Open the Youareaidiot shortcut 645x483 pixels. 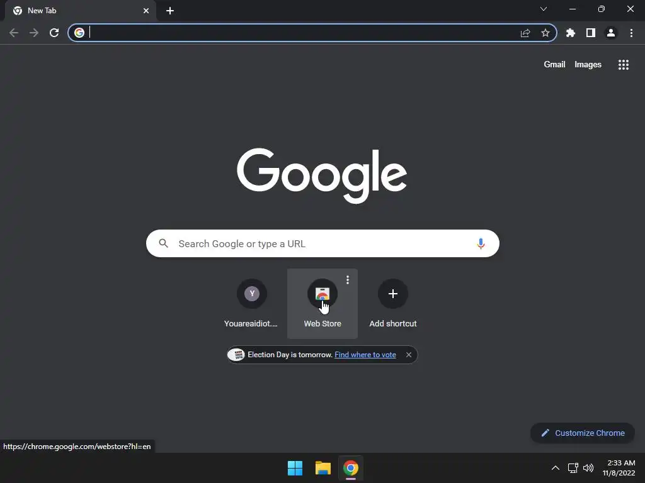[252, 304]
